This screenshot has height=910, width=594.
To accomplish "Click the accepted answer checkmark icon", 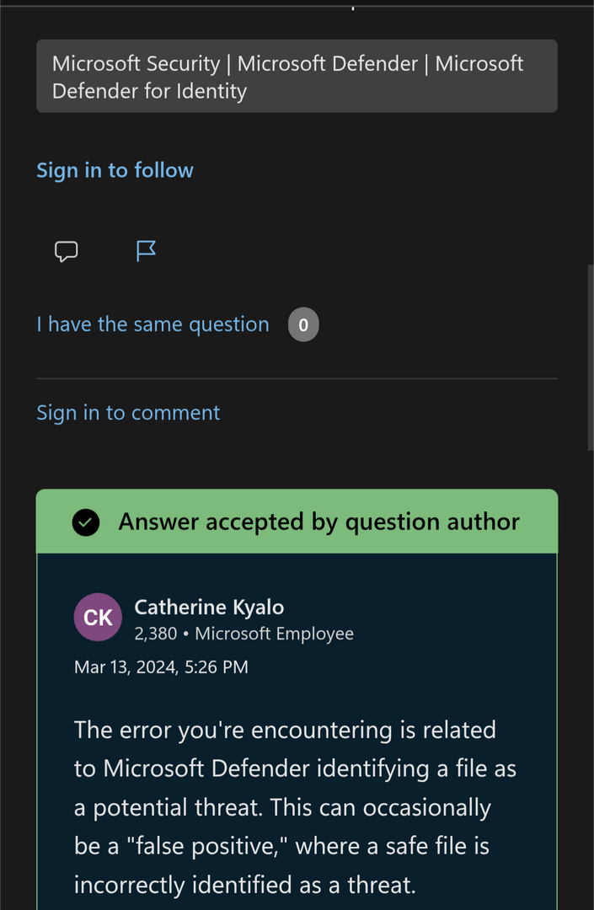I will (x=86, y=522).
